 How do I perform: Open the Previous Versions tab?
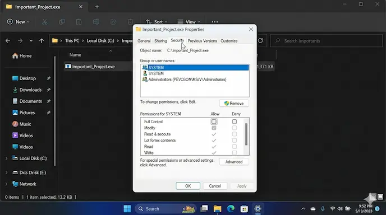coord(203,41)
